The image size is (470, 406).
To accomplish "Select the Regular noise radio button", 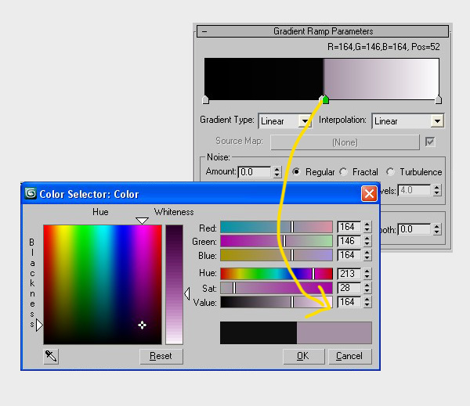I will (297, 171).
